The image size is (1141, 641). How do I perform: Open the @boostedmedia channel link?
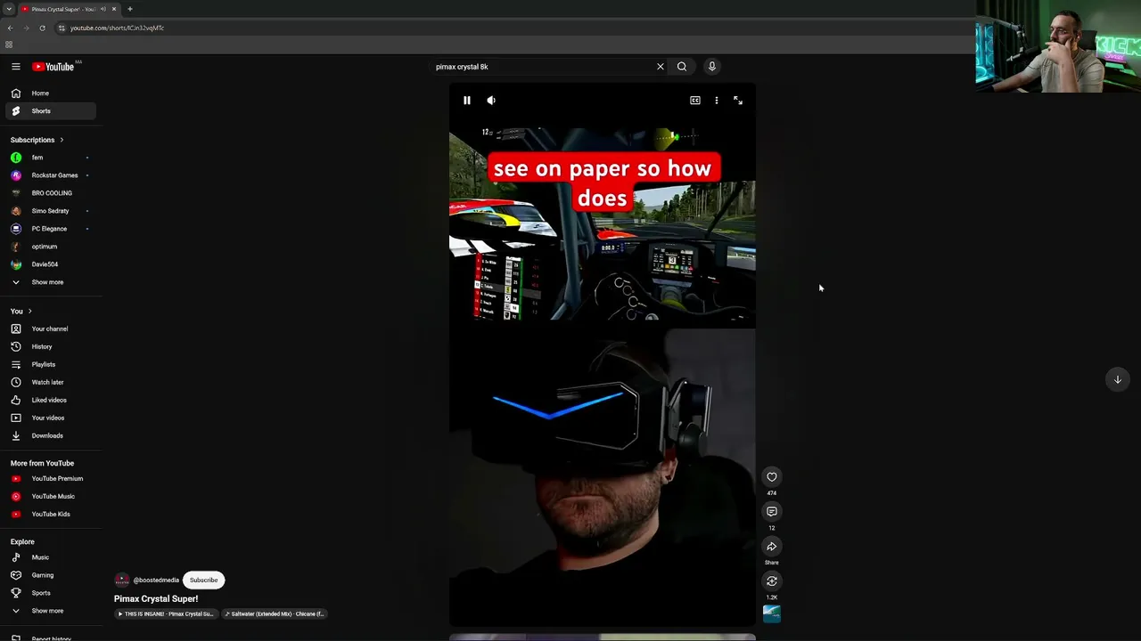156,580
